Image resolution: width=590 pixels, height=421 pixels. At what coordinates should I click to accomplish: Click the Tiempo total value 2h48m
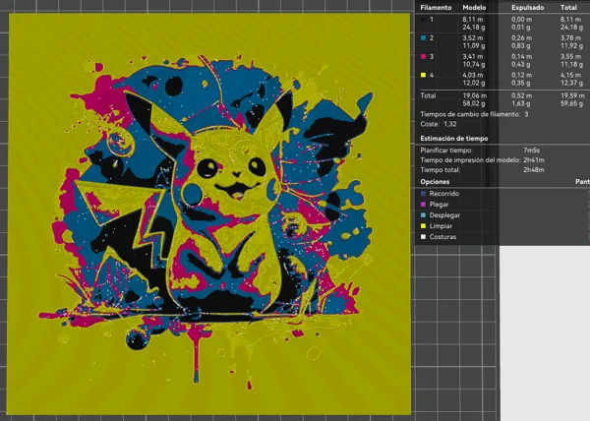[x=534, y=170]
